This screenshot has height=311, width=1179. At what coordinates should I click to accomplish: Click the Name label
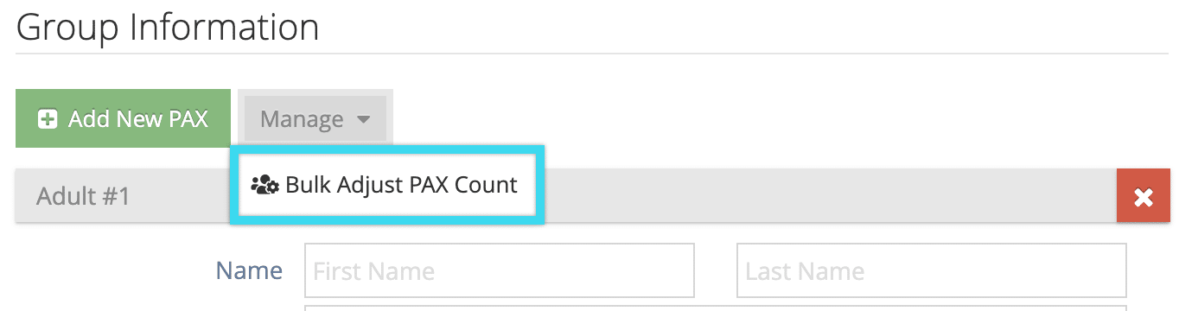pyautogui.click(x=249, y=270)
